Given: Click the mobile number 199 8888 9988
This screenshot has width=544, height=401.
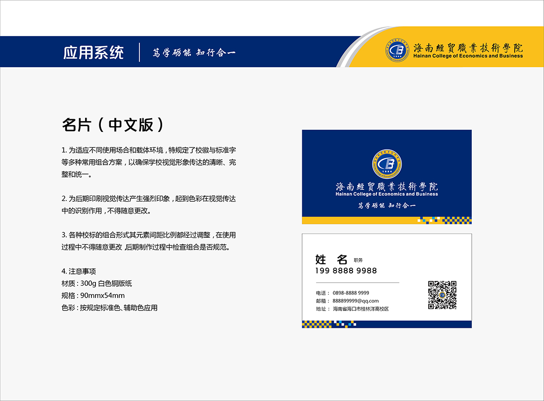Looking at the screenshot, I should pos(346,270).
